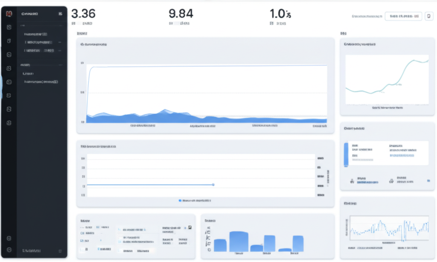This screenshot has height=262, width=437.
Task: Click the outlined button in the top header
Action: 403,16
